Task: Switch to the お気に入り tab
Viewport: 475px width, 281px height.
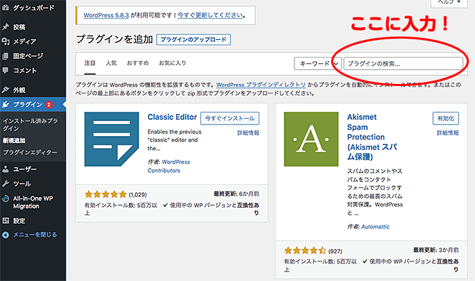Action: coord(172,63)
